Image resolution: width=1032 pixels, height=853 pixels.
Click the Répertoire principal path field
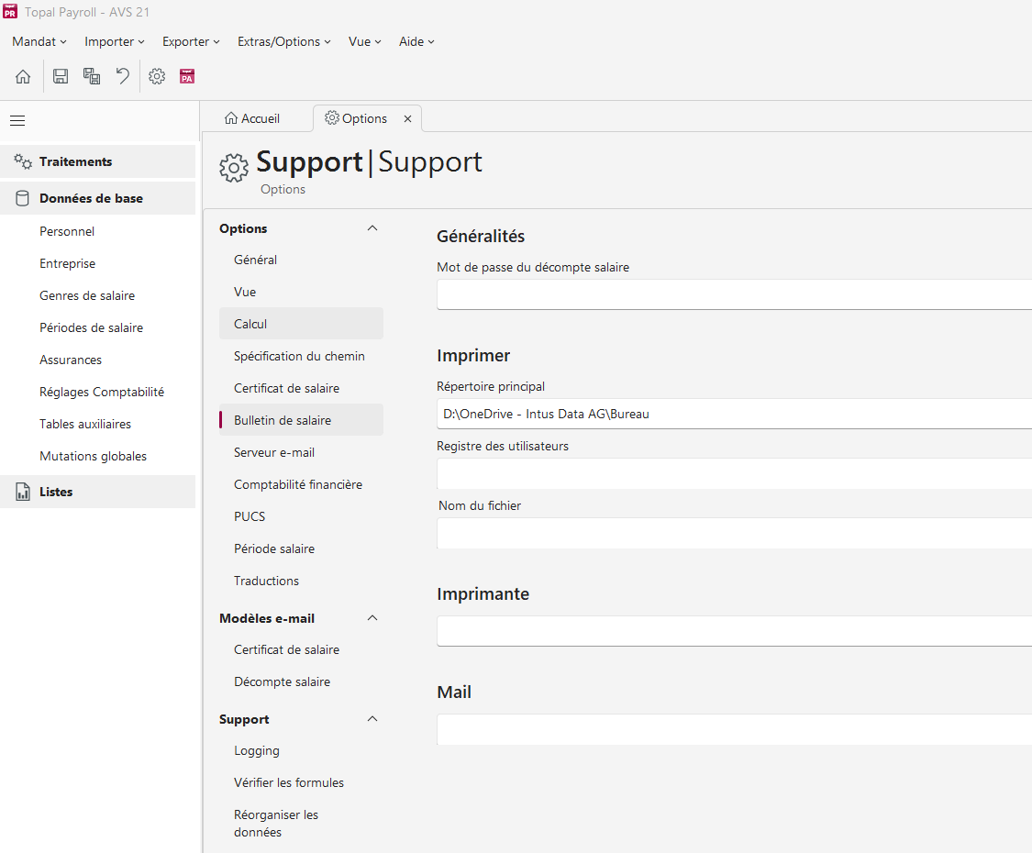click(x=734, y=414)
